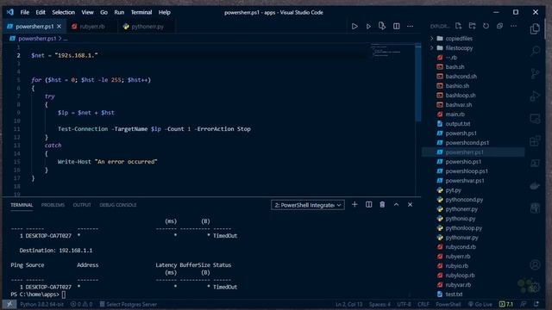Create a new file in Explorer

click(458, 26)
